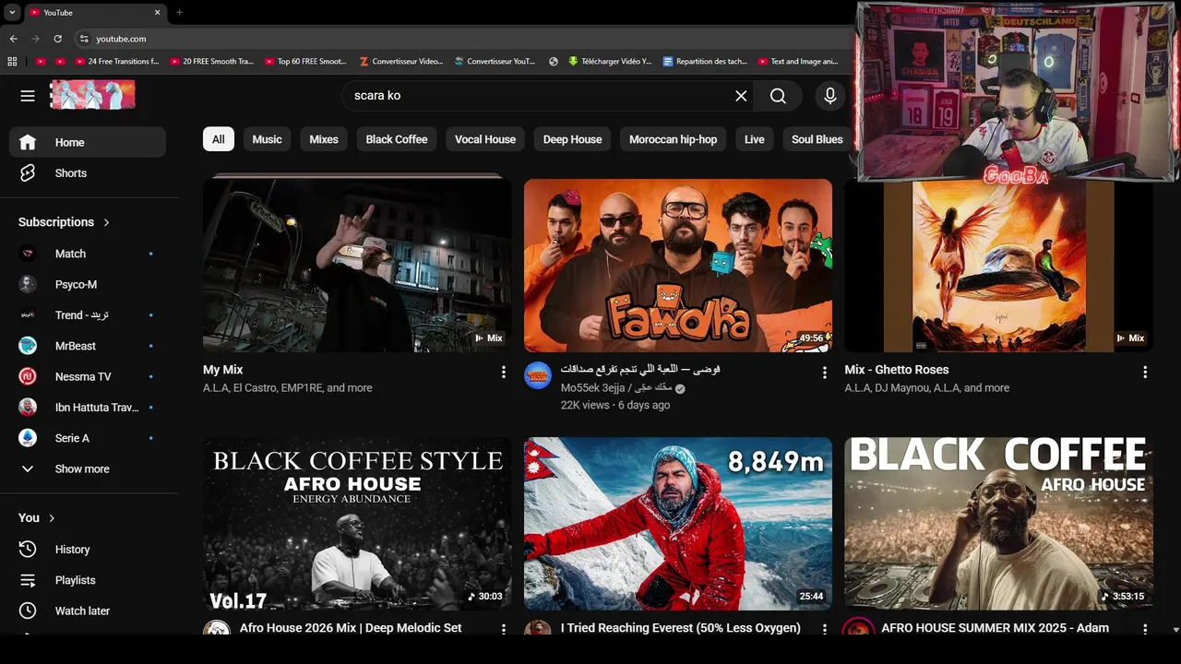Click 'My Mix' title text
Viewport: 1181px width, 664px height.
point(222,370)
